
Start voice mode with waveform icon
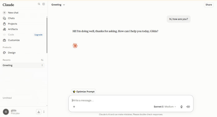point(188,107)
